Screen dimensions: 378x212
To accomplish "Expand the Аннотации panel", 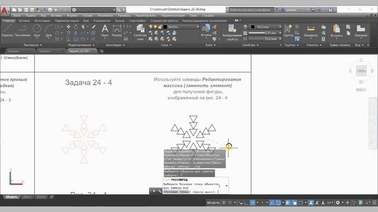I will pos(115,45).
